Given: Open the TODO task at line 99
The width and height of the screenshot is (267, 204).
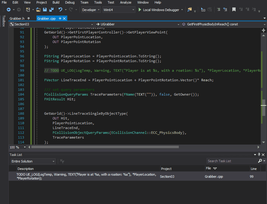Looking at the screenshot, I should coord(87,176).
